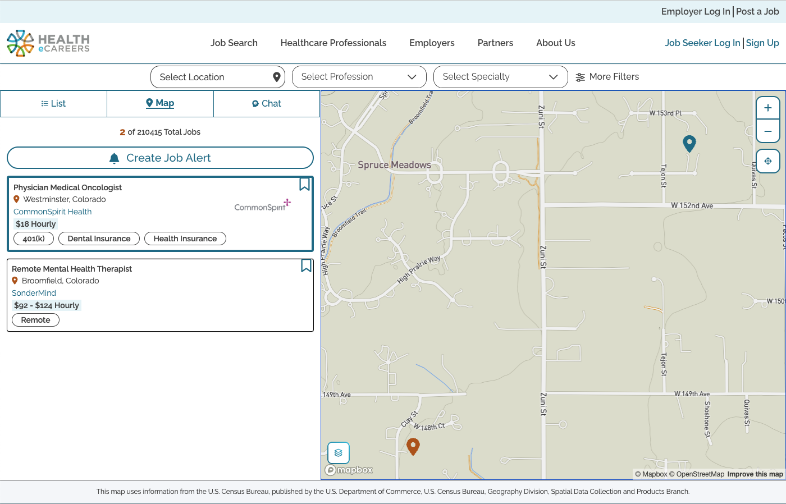Open More Filters panel
The width and height of the screenshot is (786, 504).
tap(607, 77)
